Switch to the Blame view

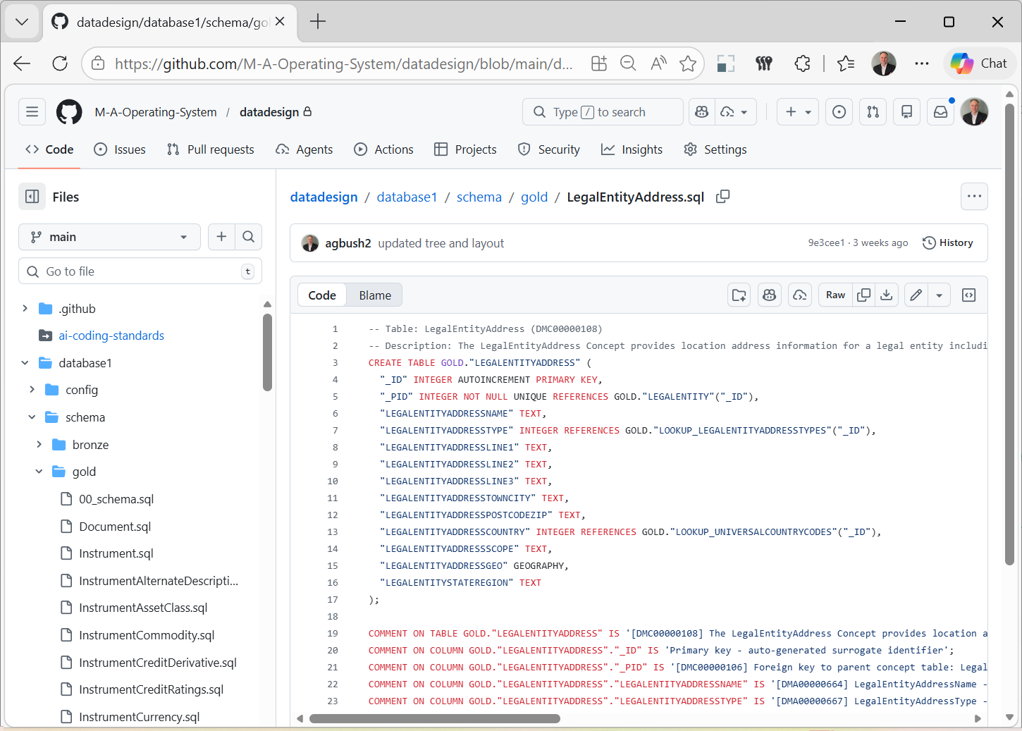pyautogui.click(x=374, y=295)
